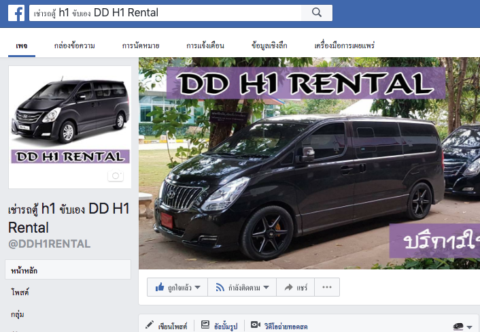Viewport: 480px width, 332px height.
Task: Open the three-dots more options button
Action: (x=327, y=288)
